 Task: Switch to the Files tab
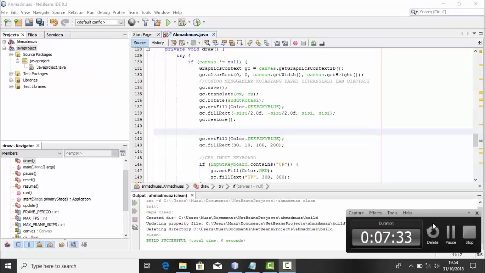32,35
